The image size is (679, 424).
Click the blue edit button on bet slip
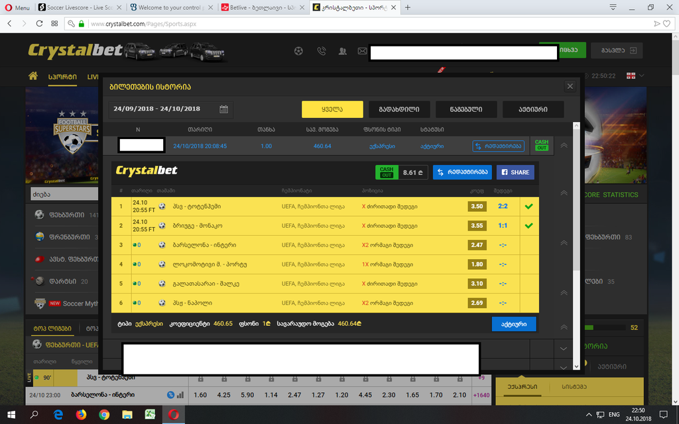(462, 172)
